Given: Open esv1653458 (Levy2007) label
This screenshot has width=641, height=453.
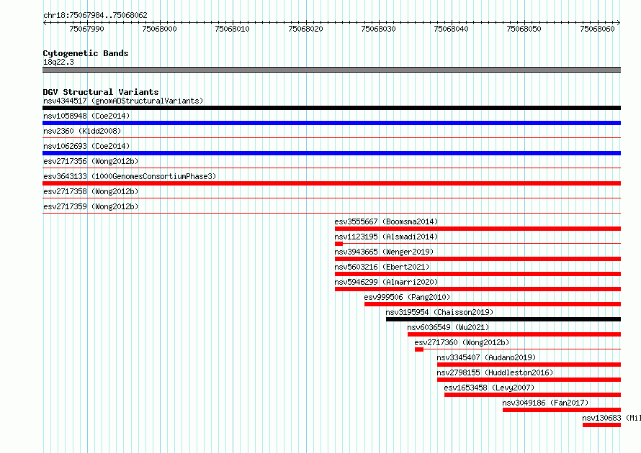Looking at the screenshot, I should click(489, 388).
